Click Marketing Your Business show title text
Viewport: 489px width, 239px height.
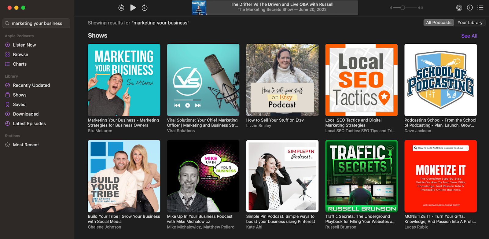click(123, 123)
